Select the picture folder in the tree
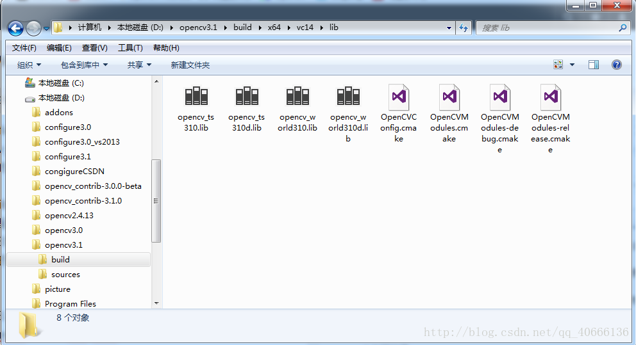636x345 pixels. coord(58,289)
